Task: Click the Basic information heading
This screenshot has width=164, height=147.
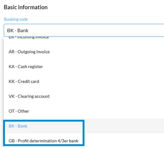Action: click(x=25, y=7)
